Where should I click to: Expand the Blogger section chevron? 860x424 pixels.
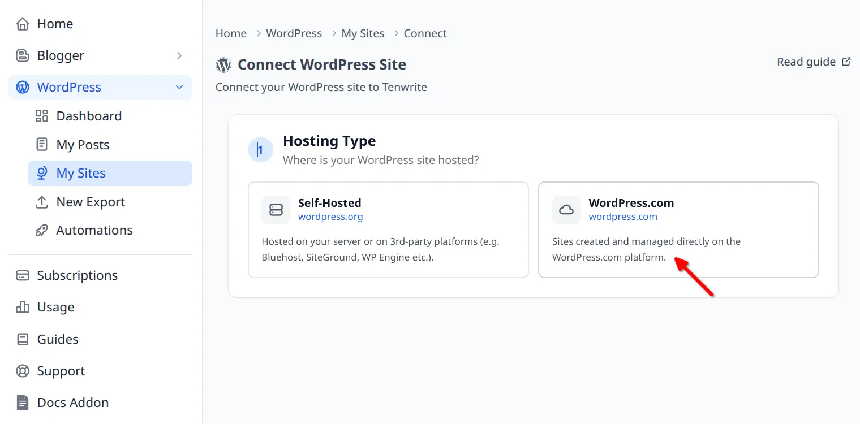pyautogui.click(x=179, y=55)
